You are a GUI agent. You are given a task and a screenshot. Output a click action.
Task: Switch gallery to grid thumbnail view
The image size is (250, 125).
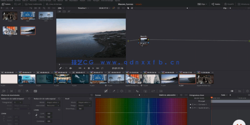pos(35,8)
